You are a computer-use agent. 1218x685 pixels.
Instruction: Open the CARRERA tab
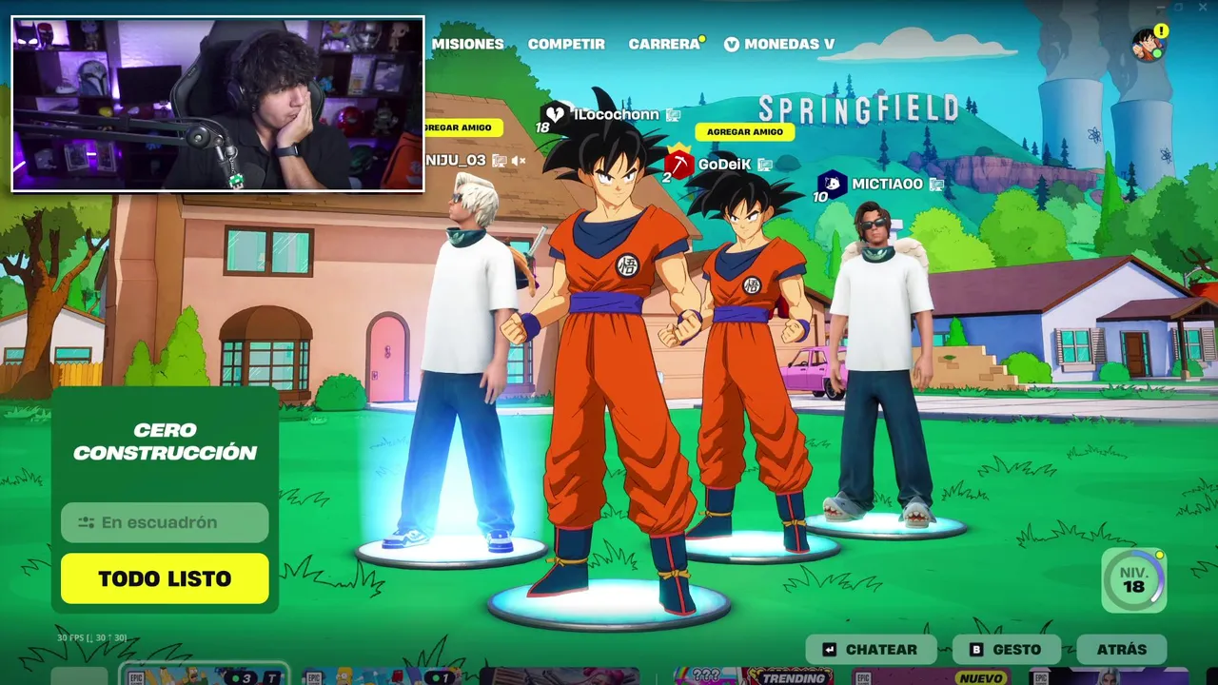click(664, 44)
